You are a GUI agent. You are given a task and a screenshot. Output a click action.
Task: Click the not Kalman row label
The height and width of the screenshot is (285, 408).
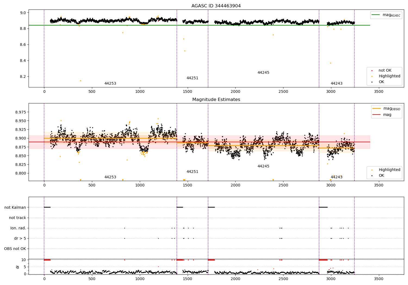tap(15, 207)
